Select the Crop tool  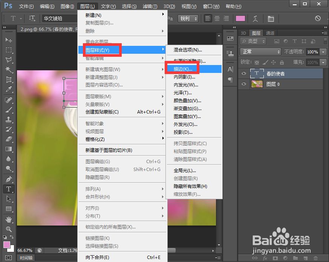(x=8, y=79)
